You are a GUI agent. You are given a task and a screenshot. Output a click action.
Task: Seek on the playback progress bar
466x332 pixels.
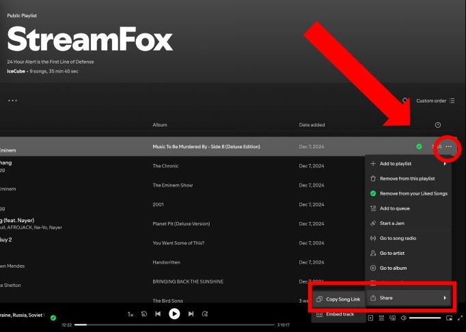[x=174, y=325]
